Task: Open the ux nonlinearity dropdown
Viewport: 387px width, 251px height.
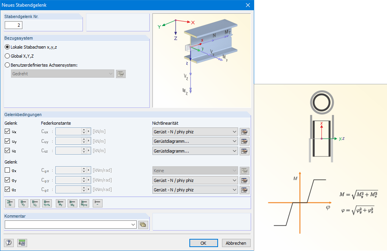Action: point(195,132)
